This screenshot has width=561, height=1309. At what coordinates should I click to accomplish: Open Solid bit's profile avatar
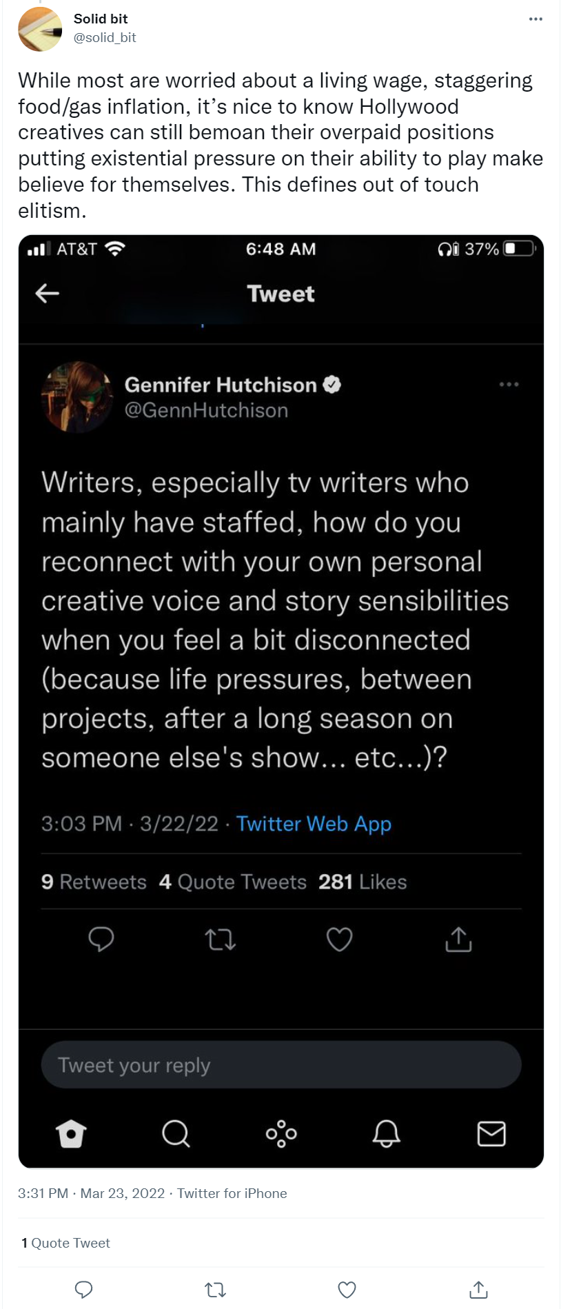[40, 29]
